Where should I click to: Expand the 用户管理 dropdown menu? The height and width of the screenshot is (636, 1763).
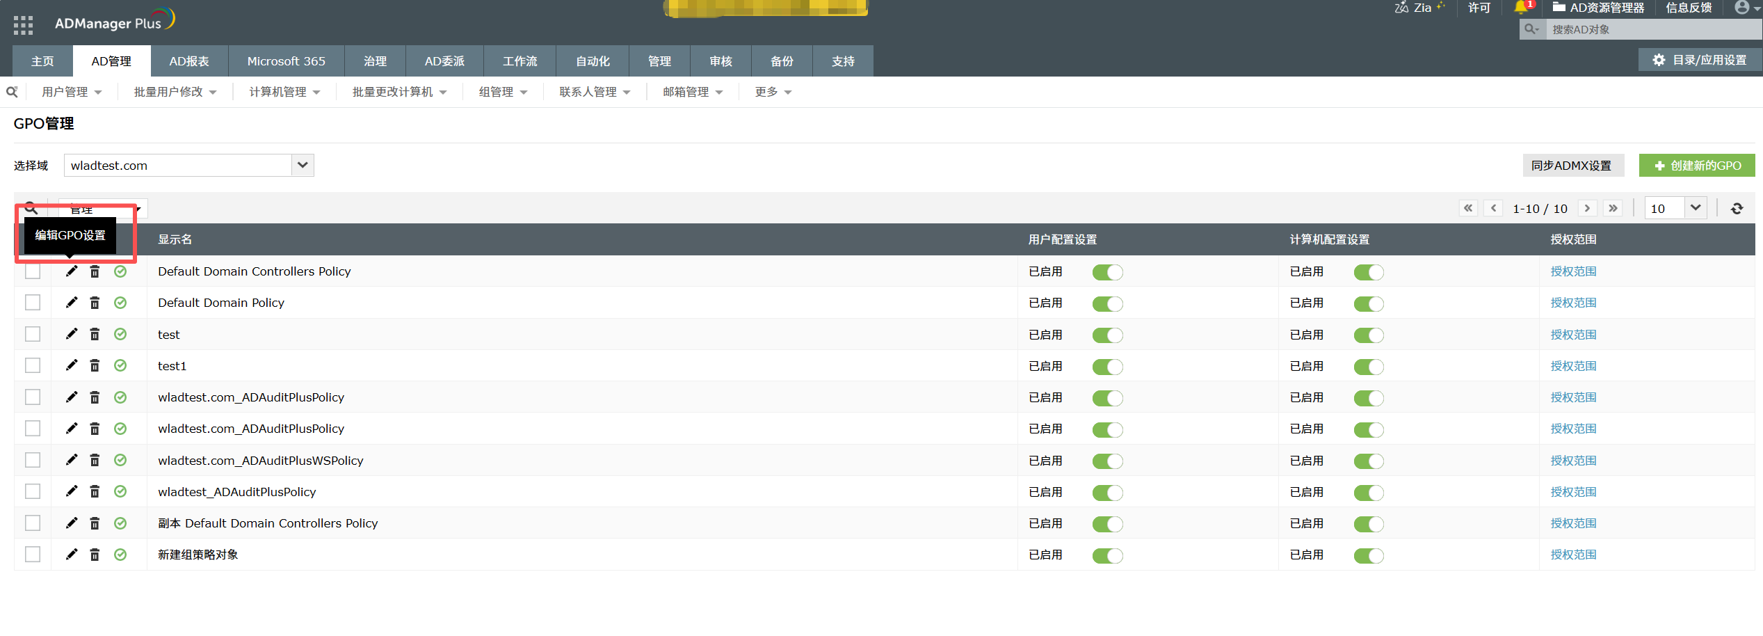point(72,92)
